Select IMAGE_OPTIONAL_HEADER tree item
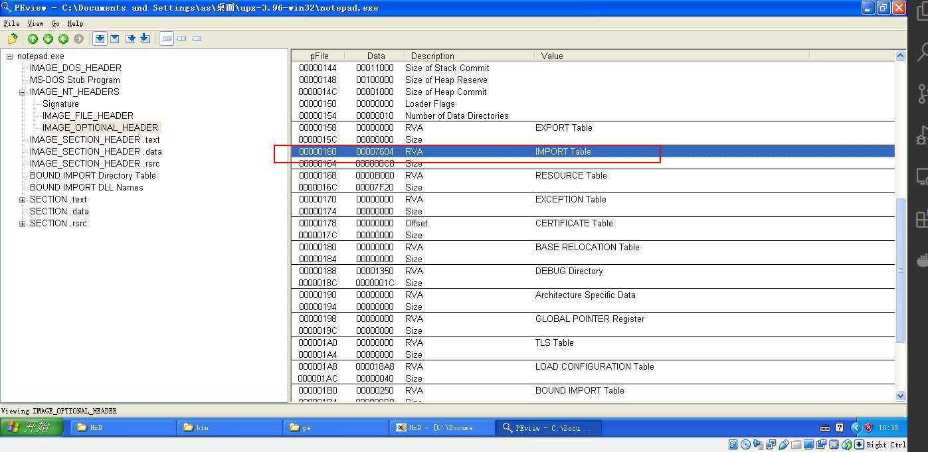The height and width of the screenshot is (452, 928). click(x=100, y=127)
